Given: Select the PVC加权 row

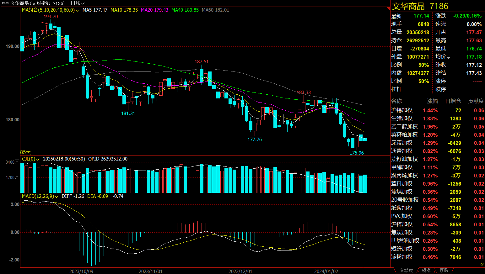Looking at the screenshot, I should 438,216.
